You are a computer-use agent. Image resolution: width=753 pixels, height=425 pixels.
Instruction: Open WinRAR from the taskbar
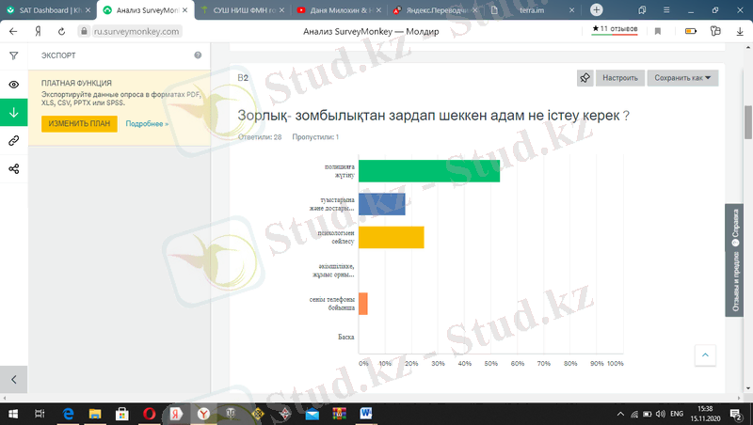[x=339, y=414]
